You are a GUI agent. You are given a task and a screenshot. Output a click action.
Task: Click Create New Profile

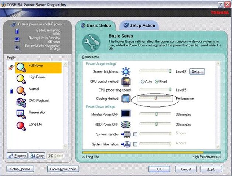[63, 169]
